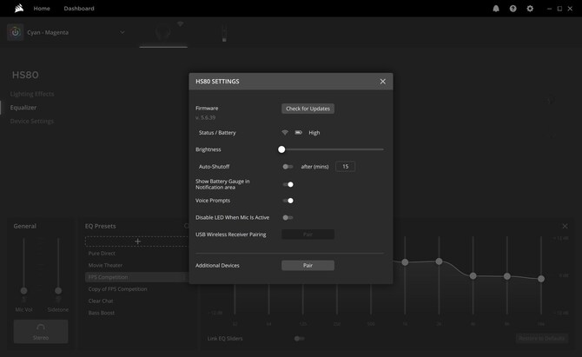
Task: Close the equalizer panel with X
Action: (x=565, y=226)
